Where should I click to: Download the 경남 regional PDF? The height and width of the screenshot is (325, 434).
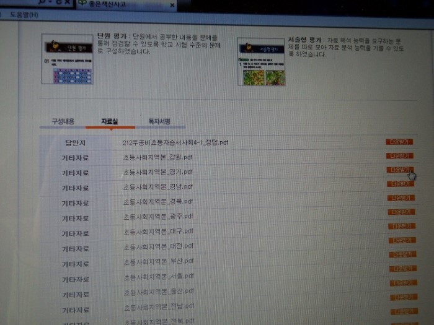click(x=399, y=184)
